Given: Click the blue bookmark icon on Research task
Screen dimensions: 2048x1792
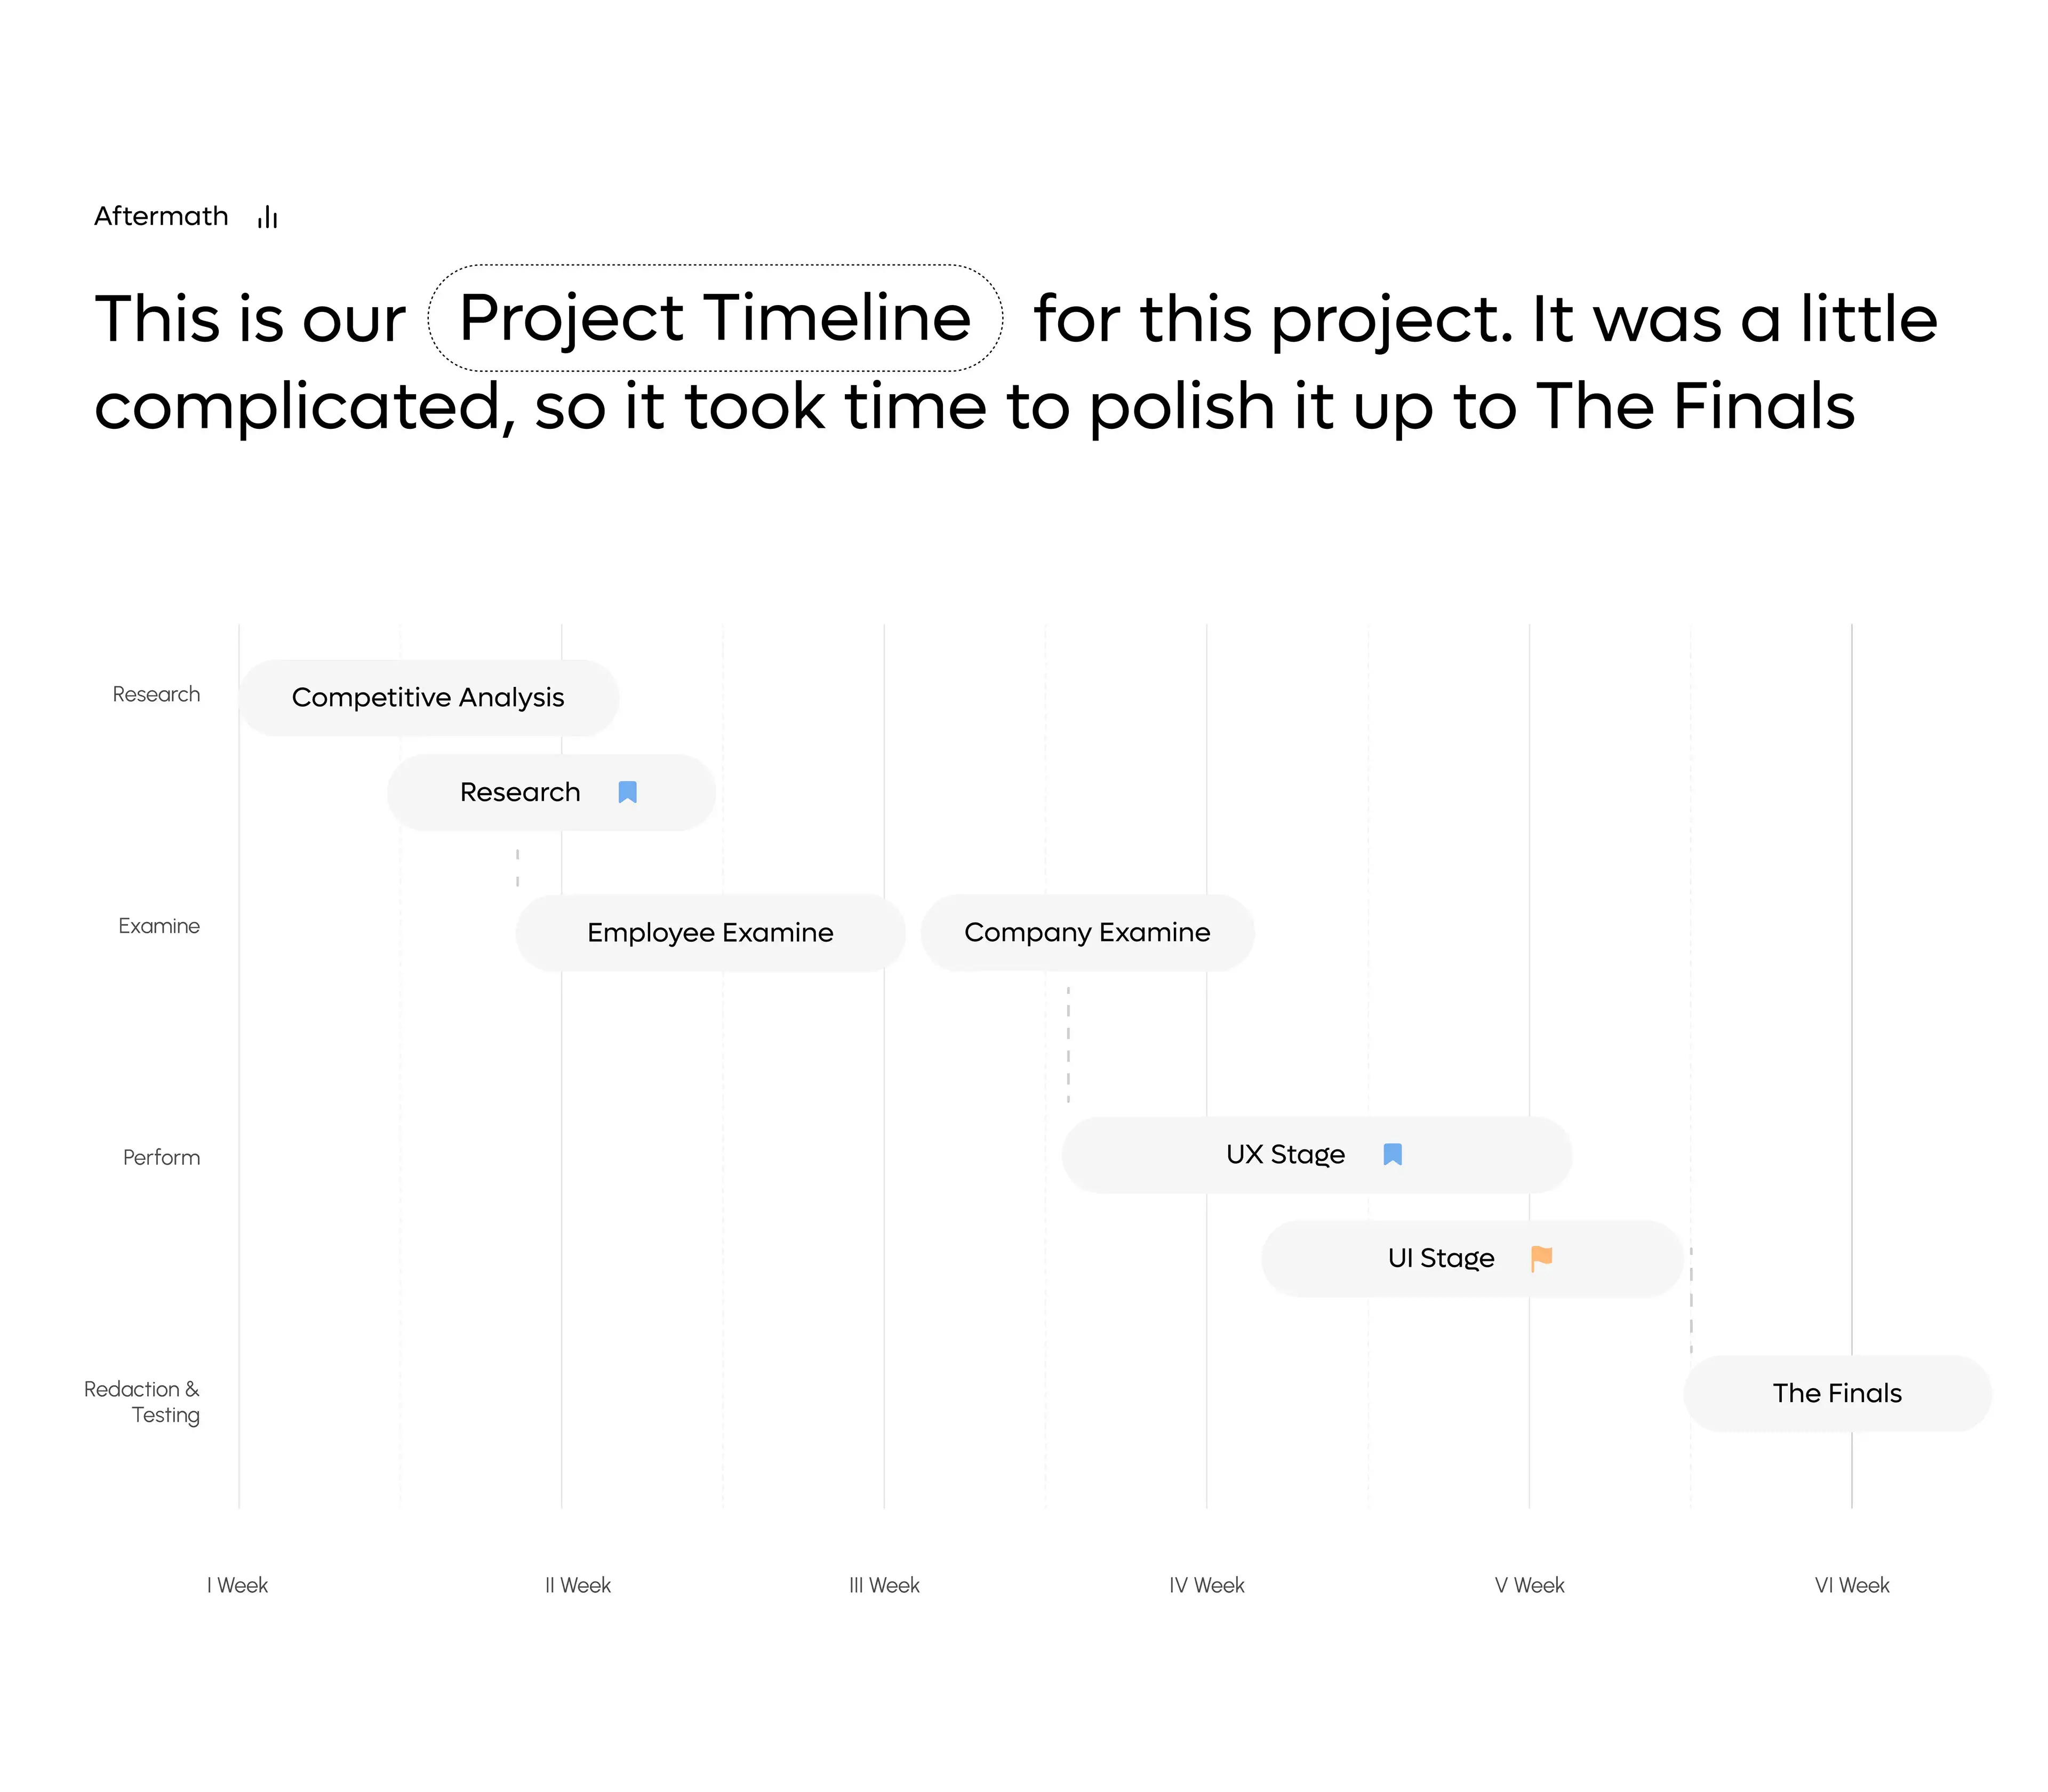Looking at the screenshot, I should tap(627, 792).
